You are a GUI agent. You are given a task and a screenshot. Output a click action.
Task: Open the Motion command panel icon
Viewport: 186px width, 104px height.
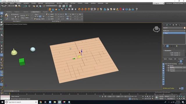tap(173, 25)
